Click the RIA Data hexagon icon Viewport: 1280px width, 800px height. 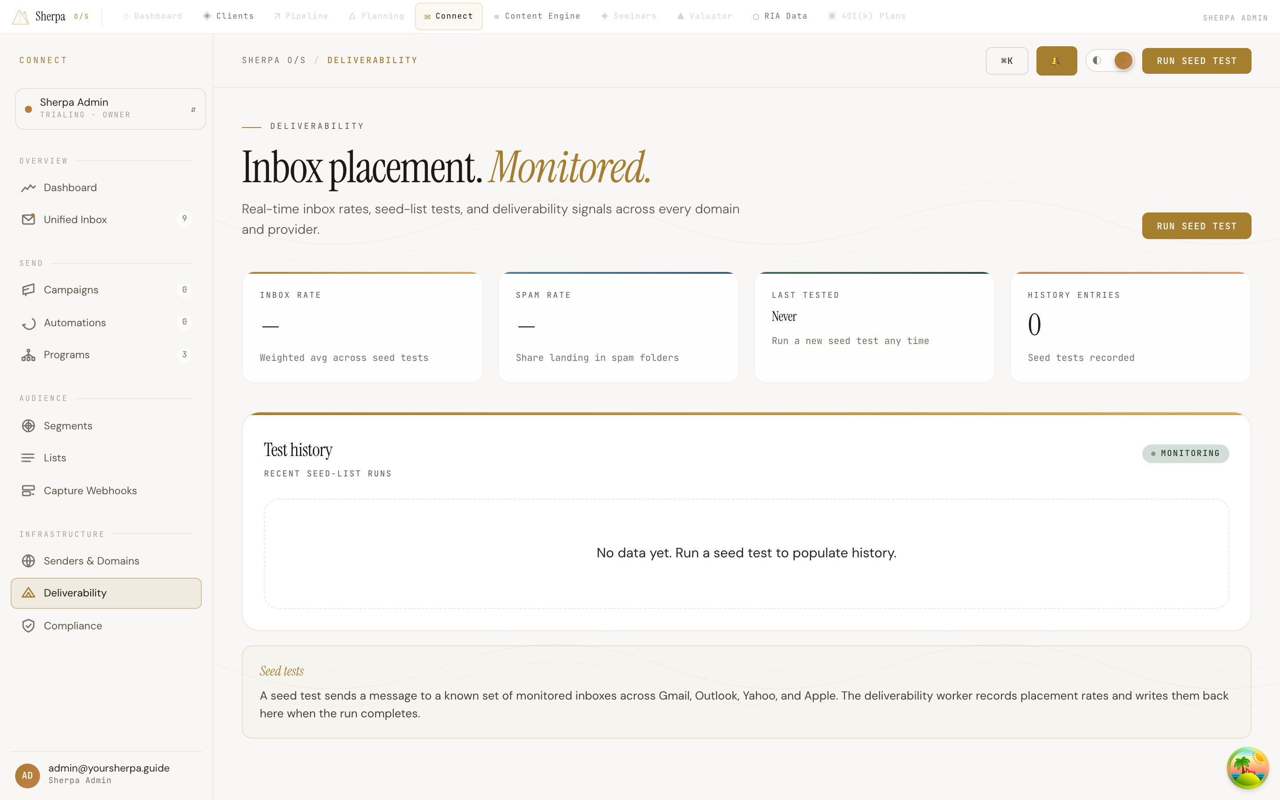[x=756, y=16]
